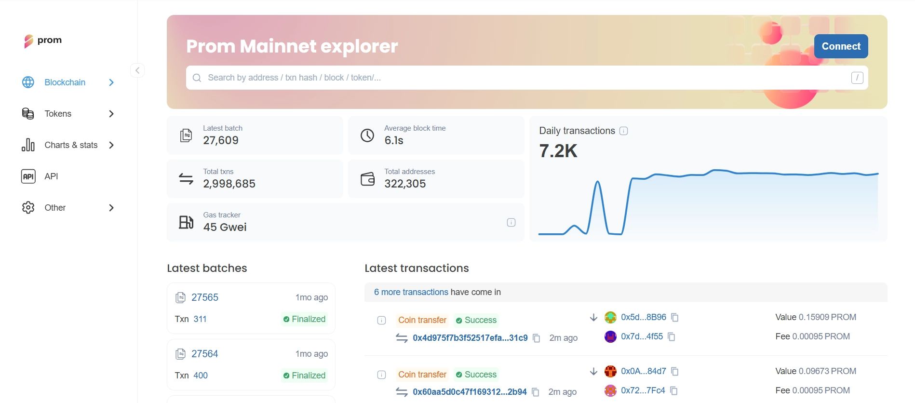Copy address 0x5d...8B96
915x403 pixels.
pyautogui.click(x=675, y=317)
